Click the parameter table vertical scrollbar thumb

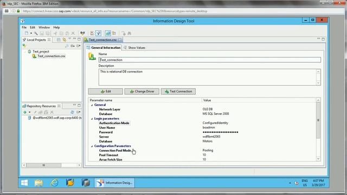318,120
